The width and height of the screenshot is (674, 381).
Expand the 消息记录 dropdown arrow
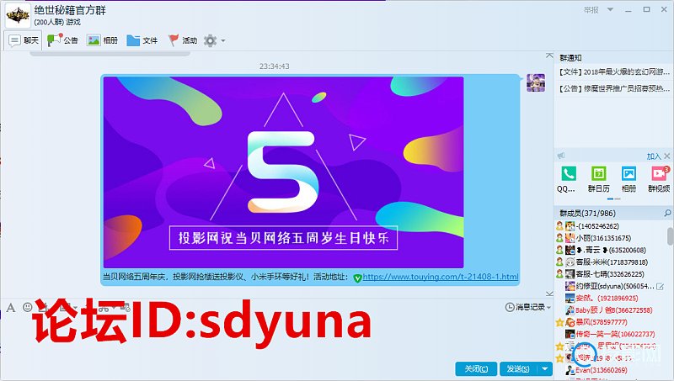tap(549, 307)
